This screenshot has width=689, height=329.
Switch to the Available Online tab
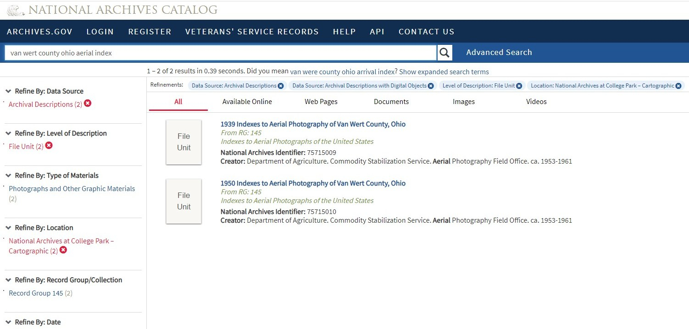coord(247,102)
